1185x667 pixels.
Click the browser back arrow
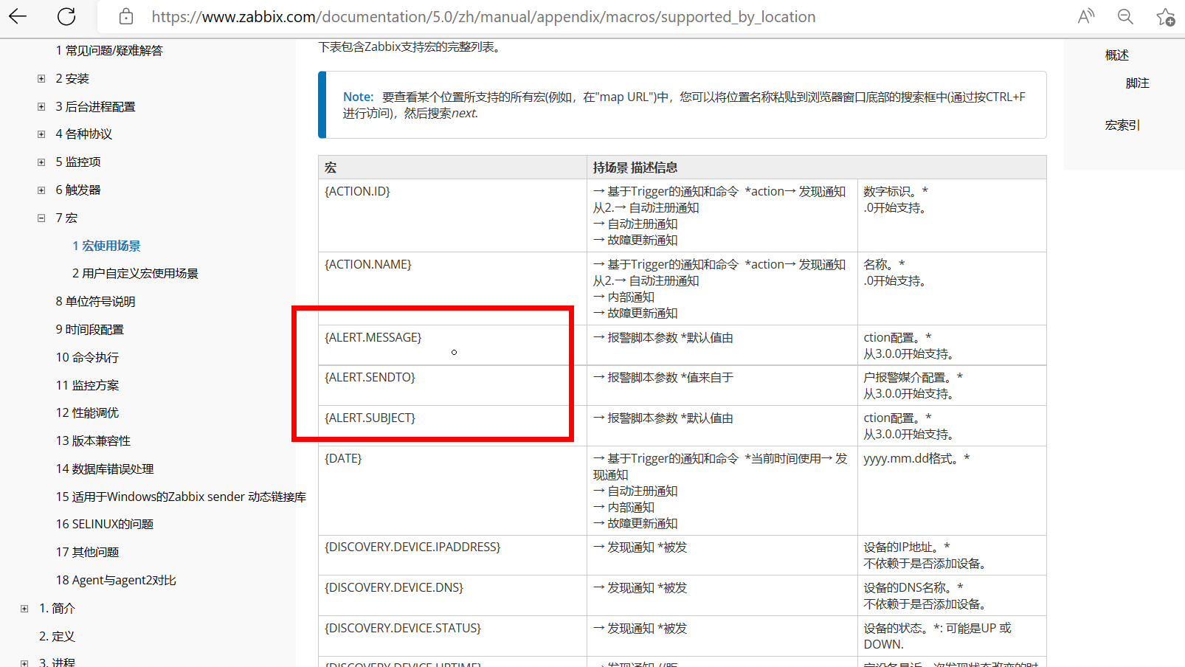coord(18,16)
